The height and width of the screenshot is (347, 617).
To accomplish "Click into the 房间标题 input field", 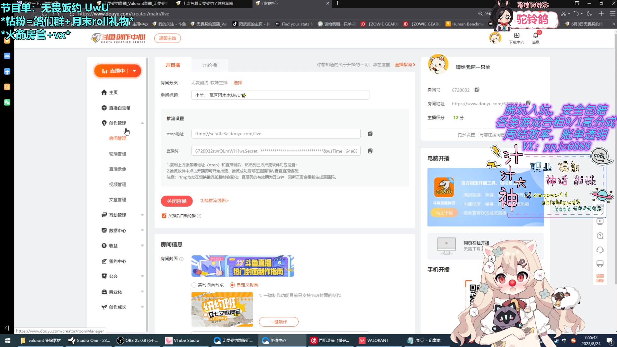I will [280, 95].
